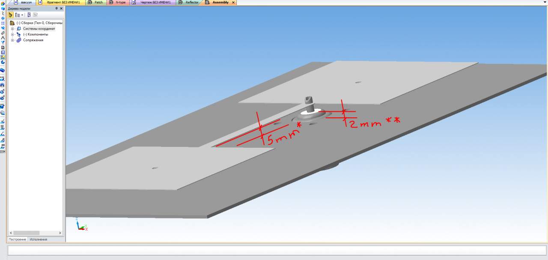Expand the Сопряжения node
Image resolution: width=548 pixels, height=260 pixels.
pos(12,40)
